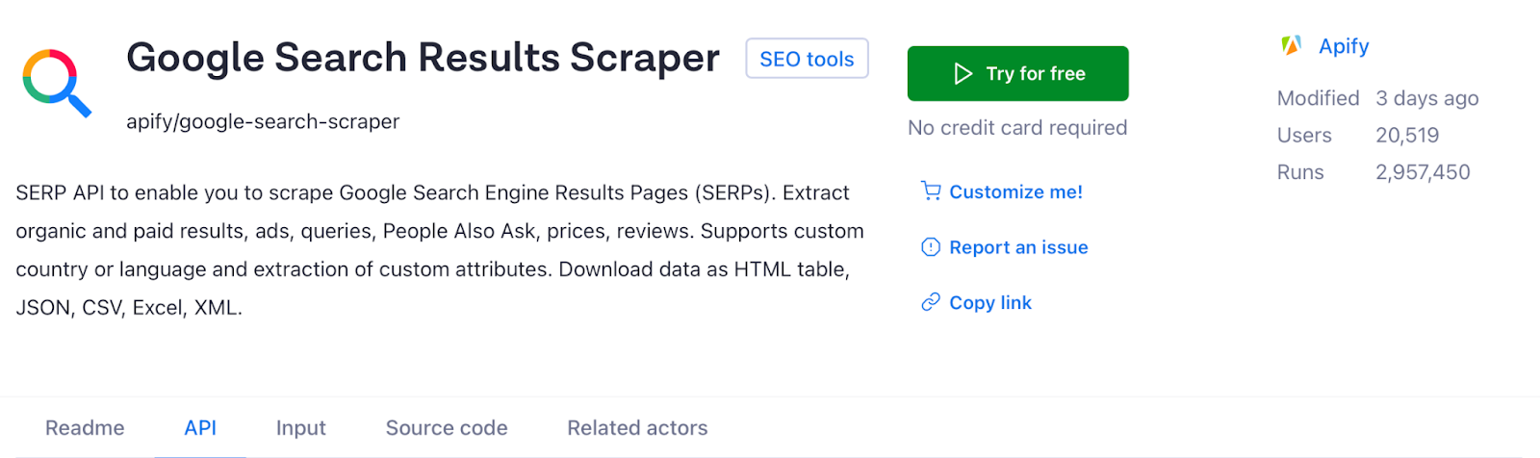Viewport: 1540px width, 458px height.
Task: Open the Readme tab
Action: [85, 428]
